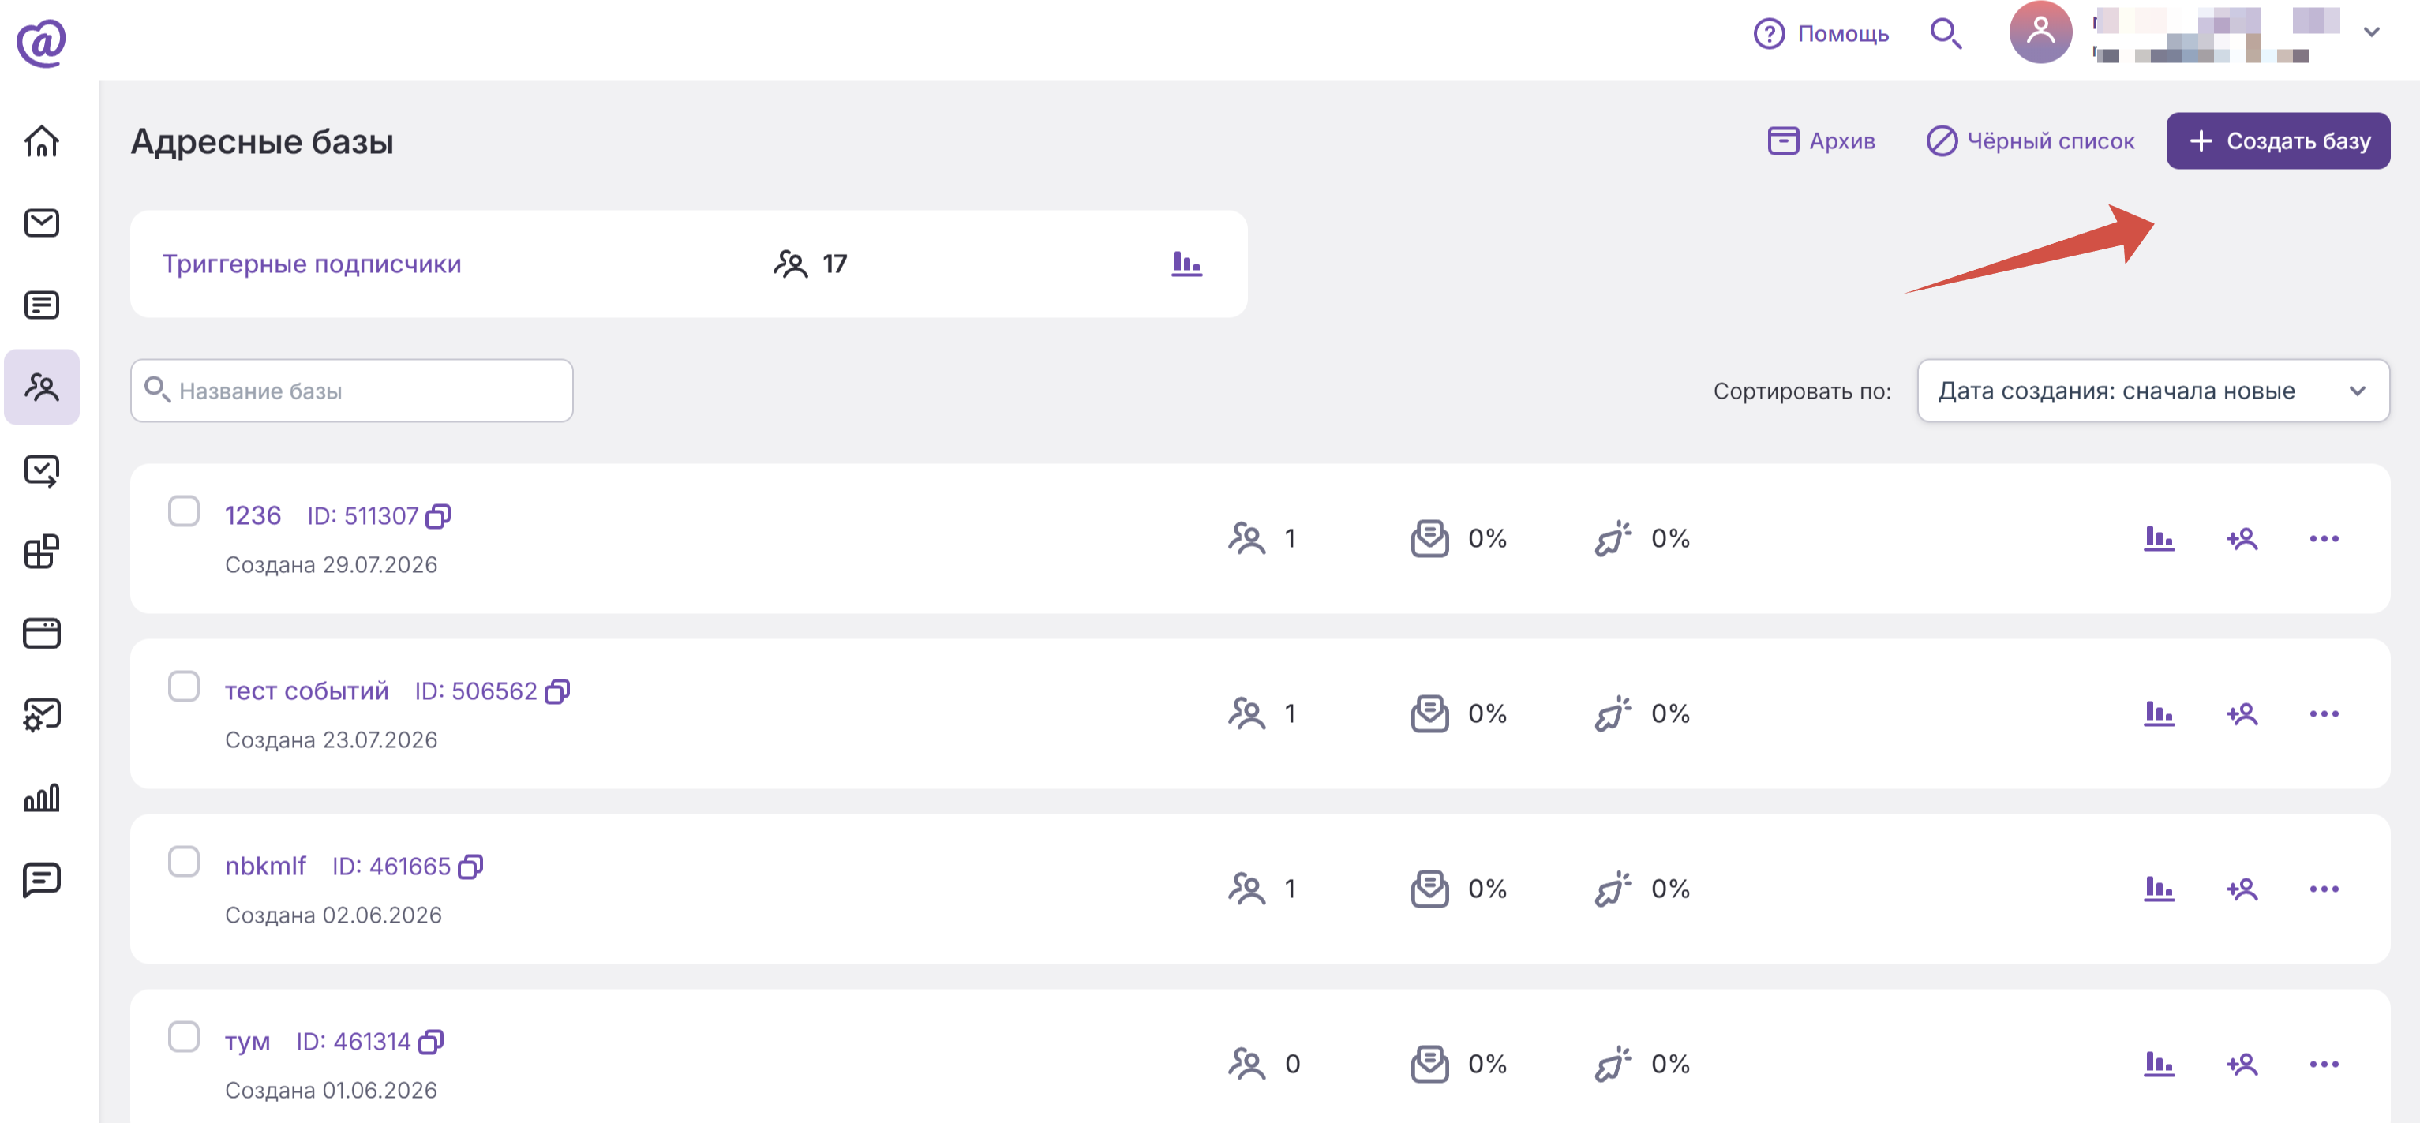Open more options menu for nbkmlf
The width and height of the screenshot is (2420, 1123).
tap(2323, 889)
